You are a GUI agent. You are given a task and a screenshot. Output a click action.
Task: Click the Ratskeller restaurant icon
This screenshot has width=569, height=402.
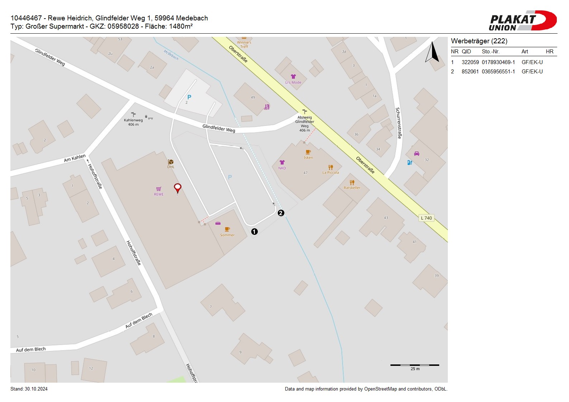pos(352,183)
